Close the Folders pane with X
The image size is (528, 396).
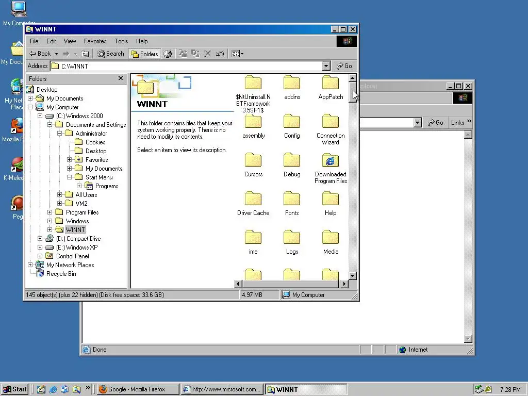click(x=121, y=78)
